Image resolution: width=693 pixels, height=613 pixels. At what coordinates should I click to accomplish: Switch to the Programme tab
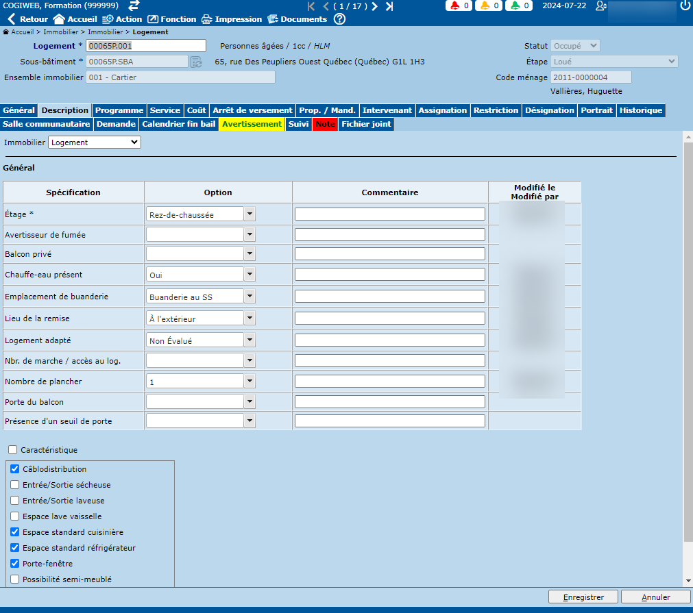click(x=119, y=110)
